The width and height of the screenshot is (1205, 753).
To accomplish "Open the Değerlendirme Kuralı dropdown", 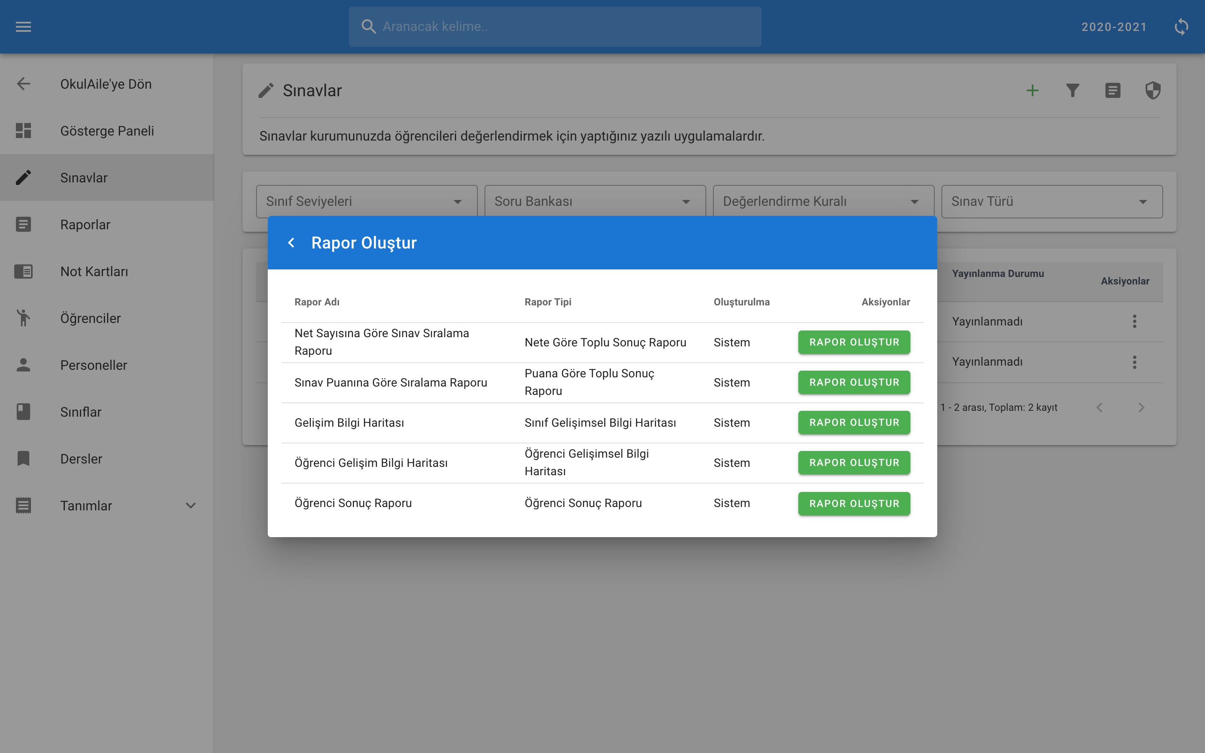I will tap(823, 202).
